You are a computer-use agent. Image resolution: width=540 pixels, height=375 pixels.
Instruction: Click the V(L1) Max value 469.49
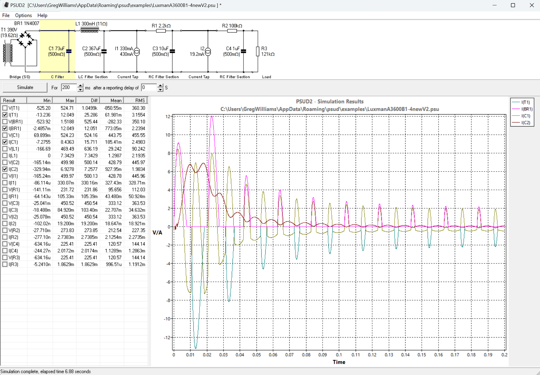[67, 149]
